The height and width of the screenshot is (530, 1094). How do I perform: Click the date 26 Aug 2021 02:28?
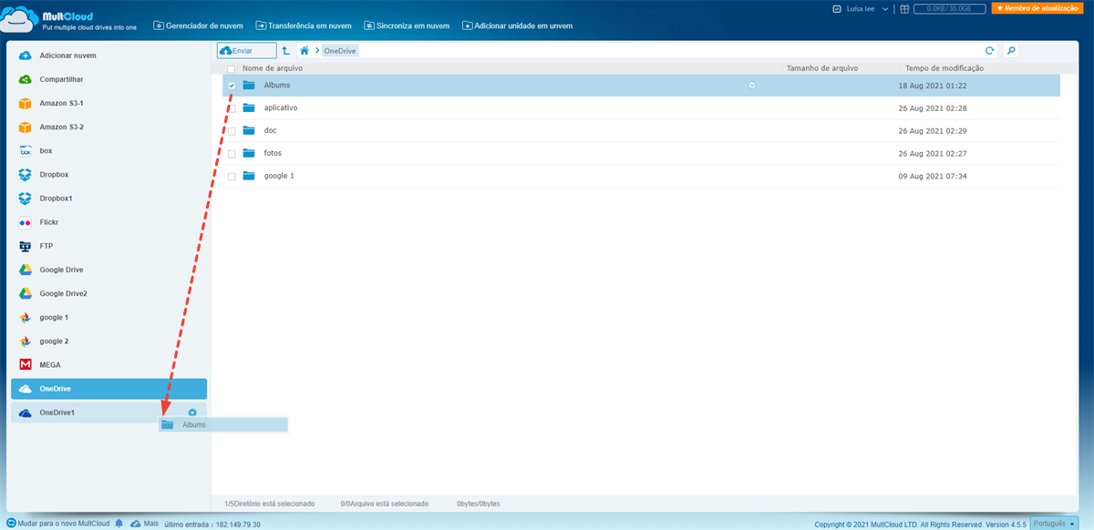pyautogui.click(x=933, y=107)
